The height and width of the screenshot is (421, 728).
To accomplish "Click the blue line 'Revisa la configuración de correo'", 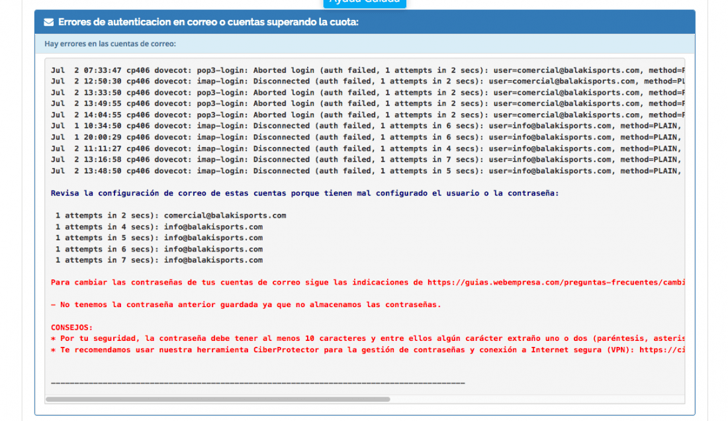I will coord(304,193).
